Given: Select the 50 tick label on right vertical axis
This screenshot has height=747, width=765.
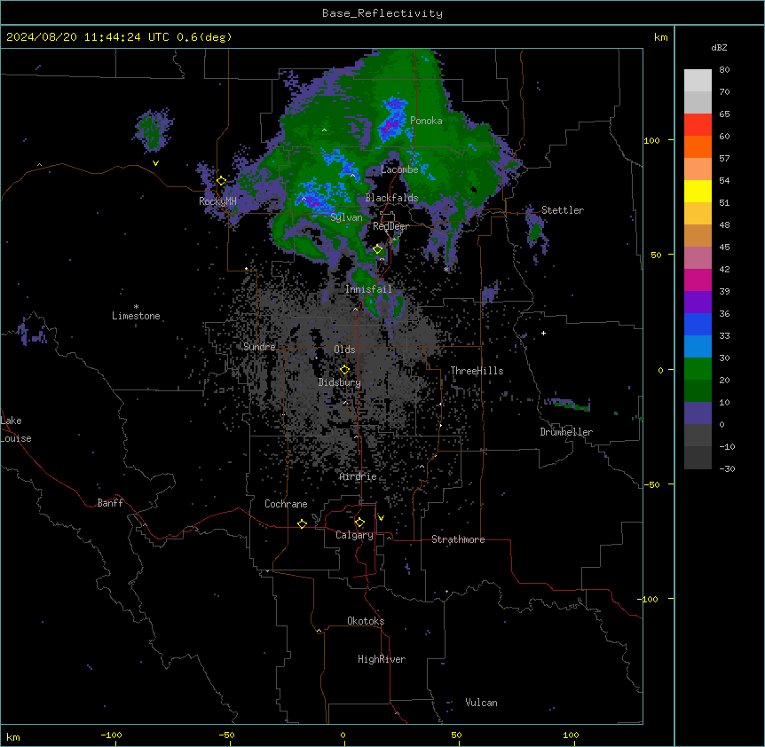Looking at the screenshot, I should coord(656,255).
